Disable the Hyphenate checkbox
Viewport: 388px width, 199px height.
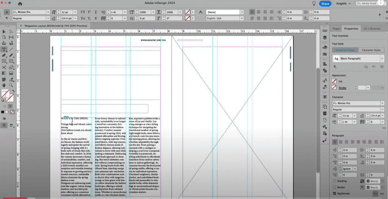tap(335, 193)
